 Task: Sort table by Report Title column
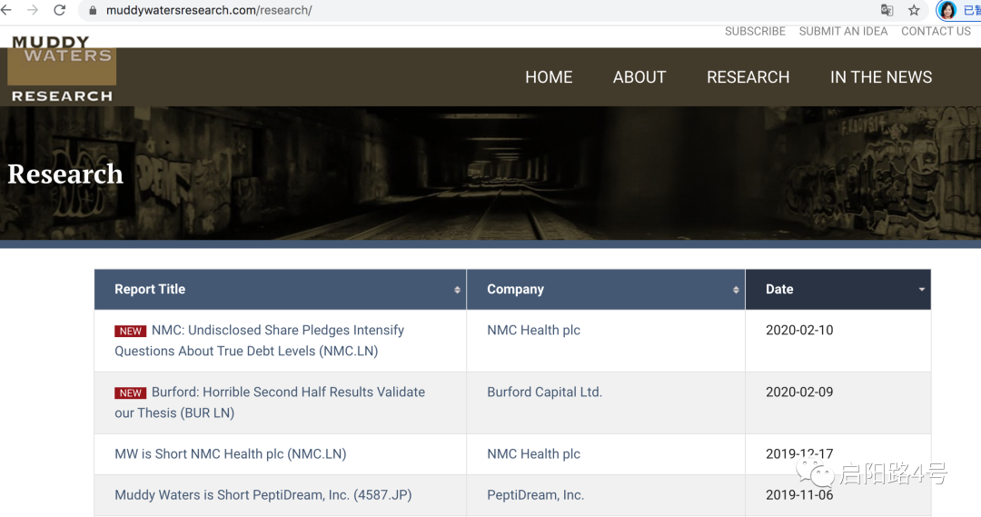point(281,289)
